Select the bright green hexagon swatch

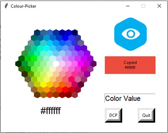tap(34, 59)
